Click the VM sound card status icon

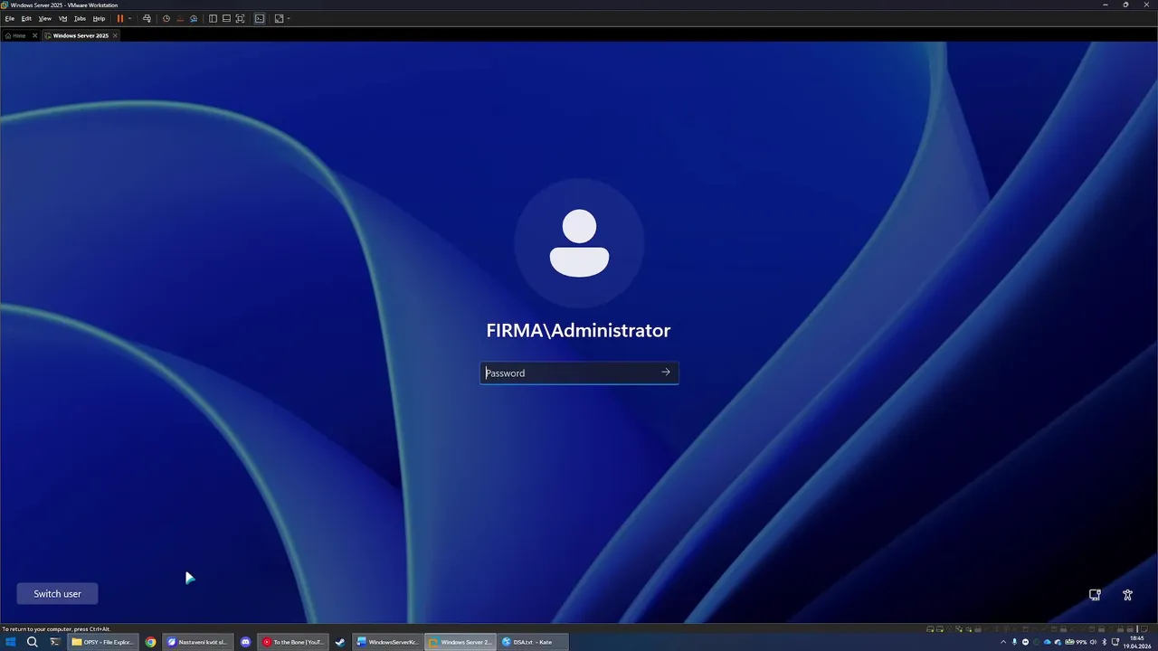pos(968,629)
